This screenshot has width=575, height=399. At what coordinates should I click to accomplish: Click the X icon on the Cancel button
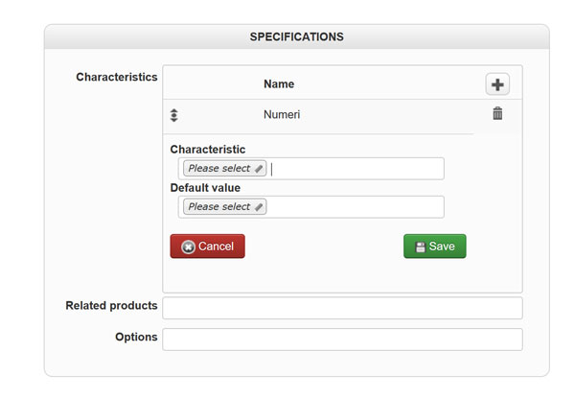[x=188, y=246]
